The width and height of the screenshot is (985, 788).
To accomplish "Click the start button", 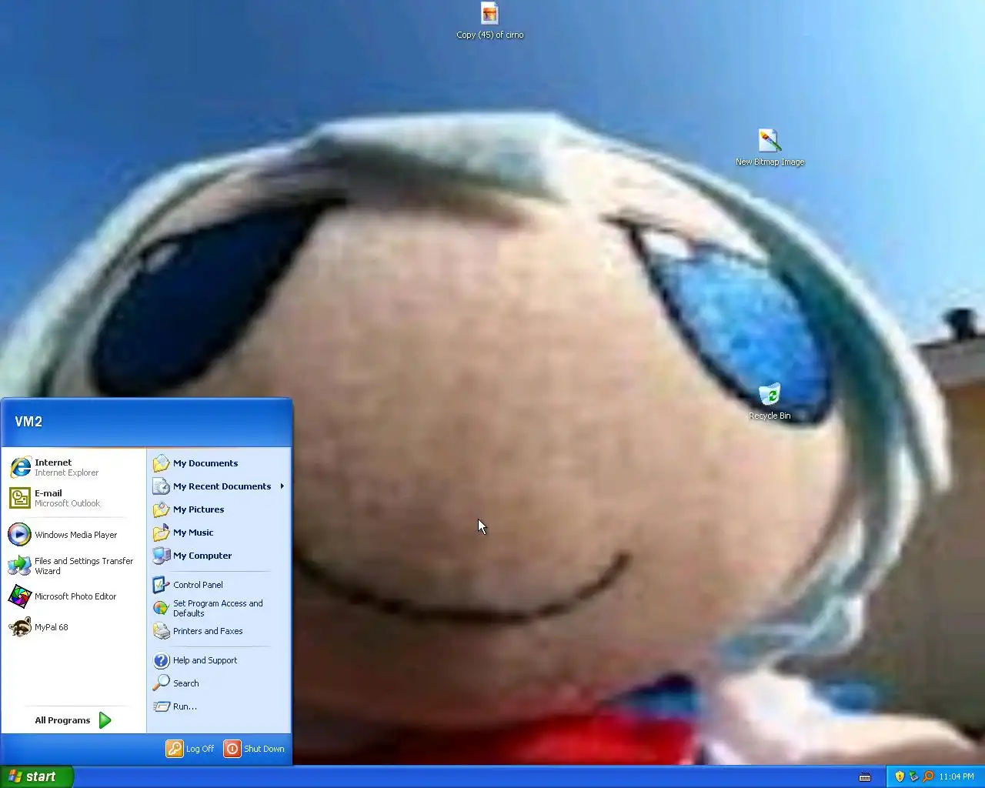I will (x=36, y=776).
